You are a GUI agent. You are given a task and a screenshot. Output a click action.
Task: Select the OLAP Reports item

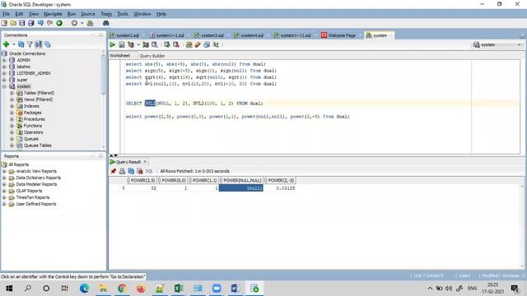(x=29, y=191)
